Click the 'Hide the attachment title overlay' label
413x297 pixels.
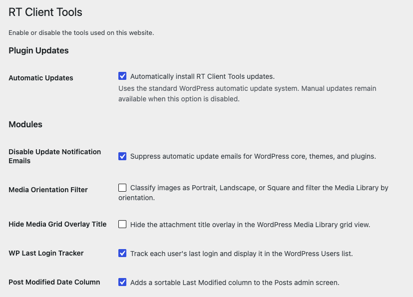pos(250,225)
